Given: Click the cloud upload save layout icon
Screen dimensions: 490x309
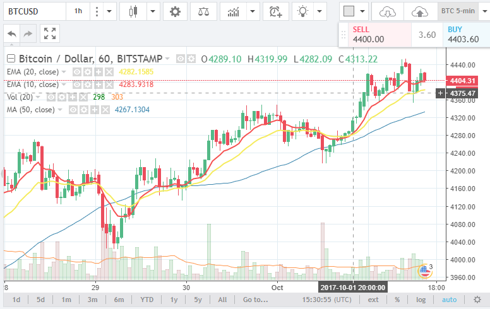Looking at the screenshot, I should coord(420,11).
